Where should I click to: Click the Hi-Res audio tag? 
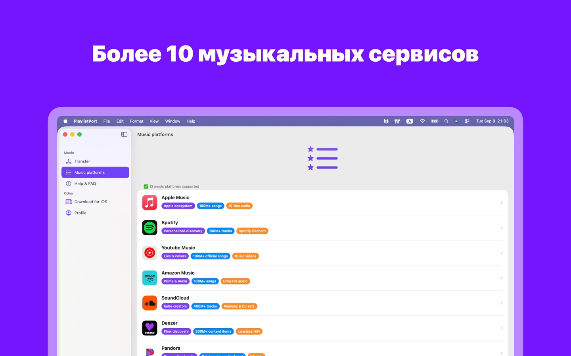tap(240, 206)
